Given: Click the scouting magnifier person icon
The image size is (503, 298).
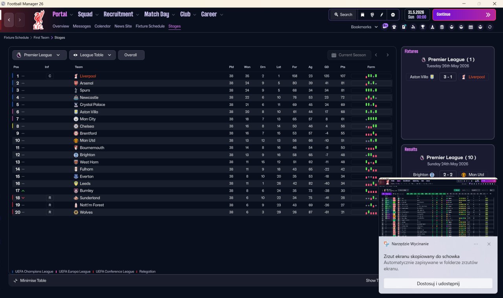Looking at the screenshot, I should click(x=413, y=27).
